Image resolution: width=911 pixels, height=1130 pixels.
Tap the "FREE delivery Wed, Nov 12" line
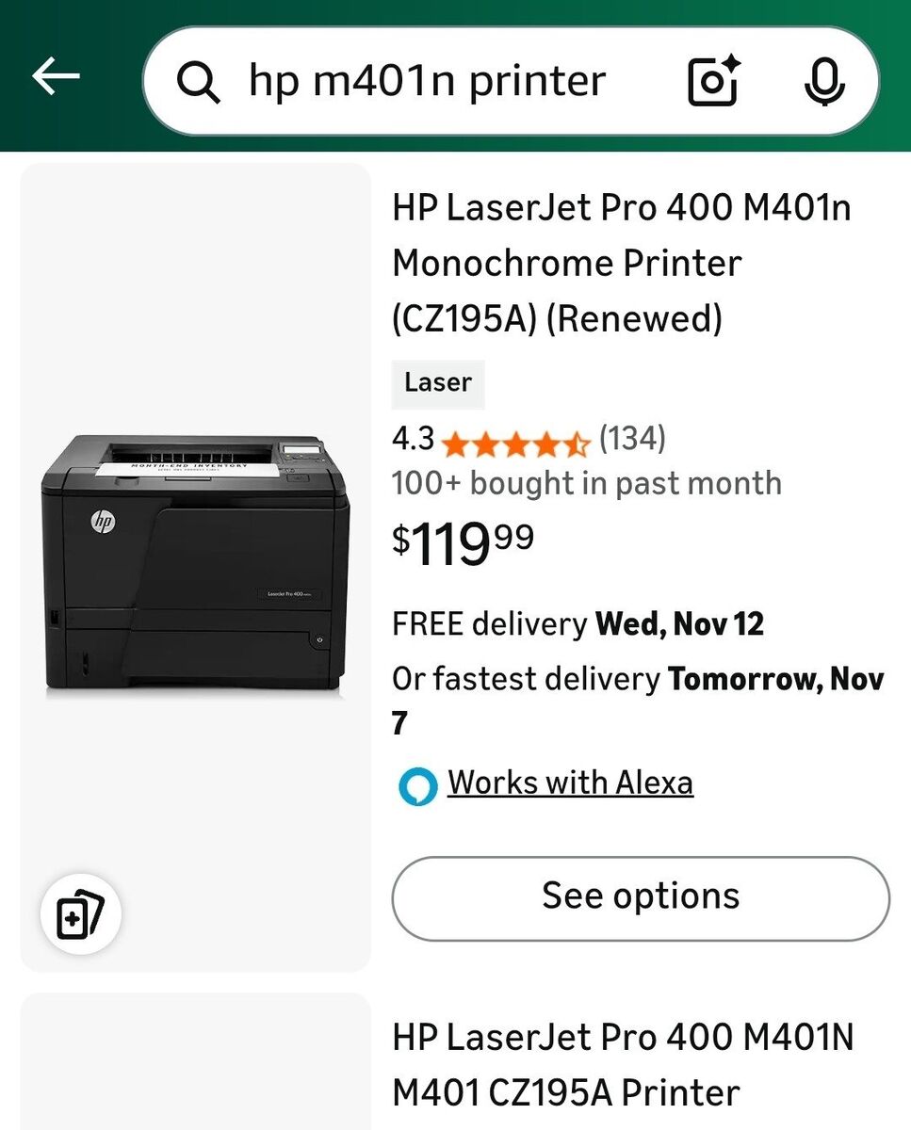coord(578,624)
